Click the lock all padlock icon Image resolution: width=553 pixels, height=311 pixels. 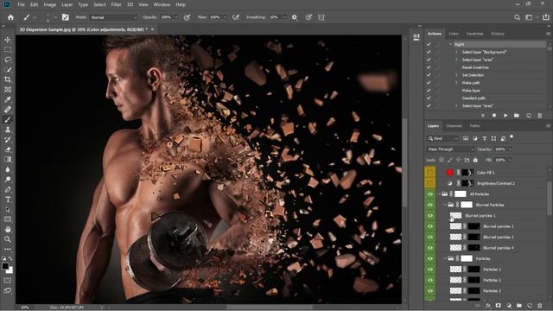(x=475, y=160)
